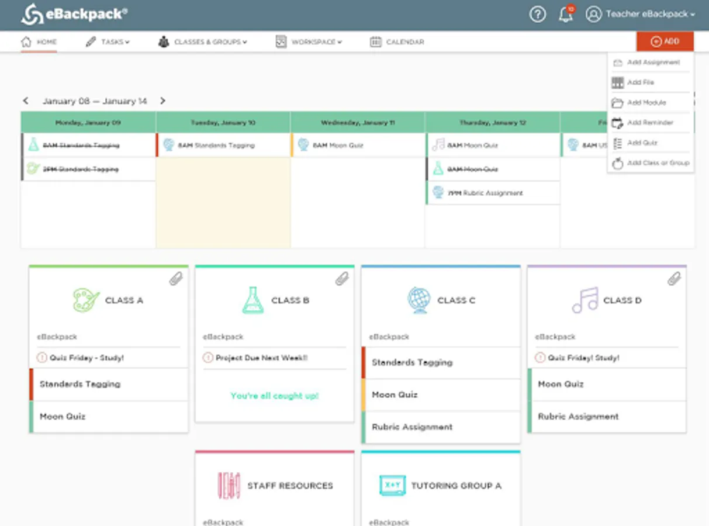Click the Add Class or Group apple icon
This screenshot has width=709, height=526.
tap(618, 163)
